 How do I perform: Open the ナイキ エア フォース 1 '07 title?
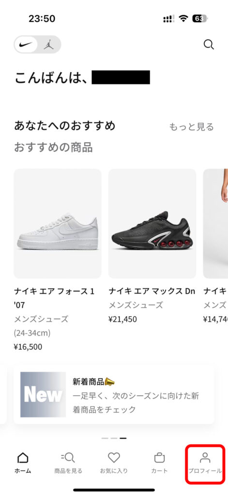[54, 298]
